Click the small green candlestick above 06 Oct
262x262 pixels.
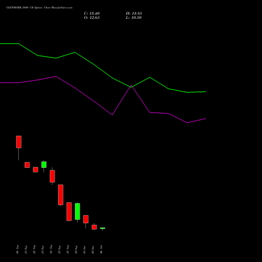pos(103,228)
